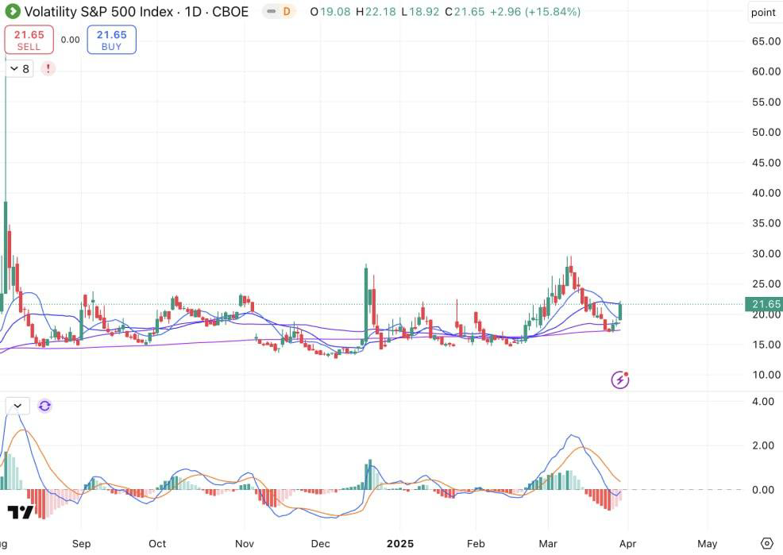Click the current price label 21.65 on axis
The width and height of the screenshot is (783, 555).
click(x=764, y=304)
